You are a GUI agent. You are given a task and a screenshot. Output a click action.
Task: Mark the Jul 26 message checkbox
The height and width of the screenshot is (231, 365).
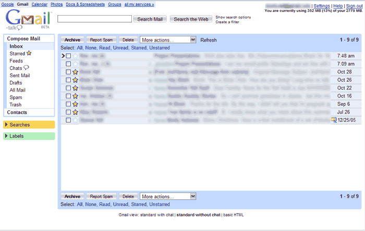coord(68,112)
